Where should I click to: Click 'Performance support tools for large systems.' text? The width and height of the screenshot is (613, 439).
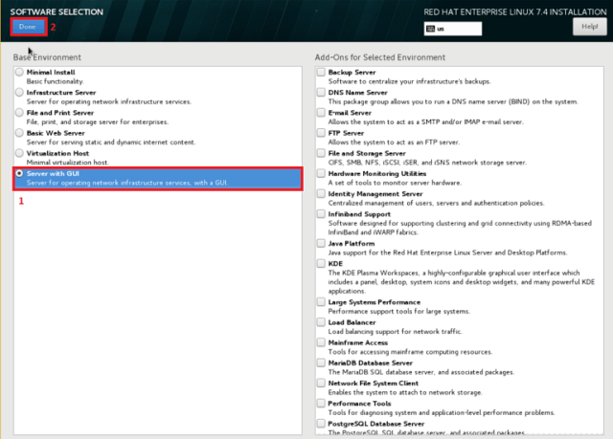click(399, 312)
